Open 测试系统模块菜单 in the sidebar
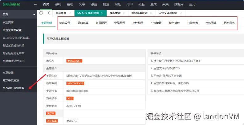244x125 pixels. click(x=13, y=46)
